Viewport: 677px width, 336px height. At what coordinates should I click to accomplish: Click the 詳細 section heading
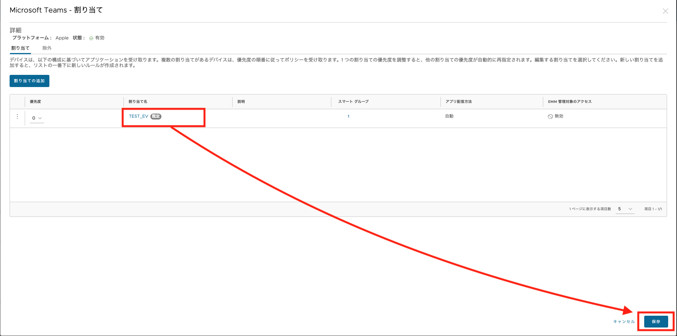coord(15,30)
